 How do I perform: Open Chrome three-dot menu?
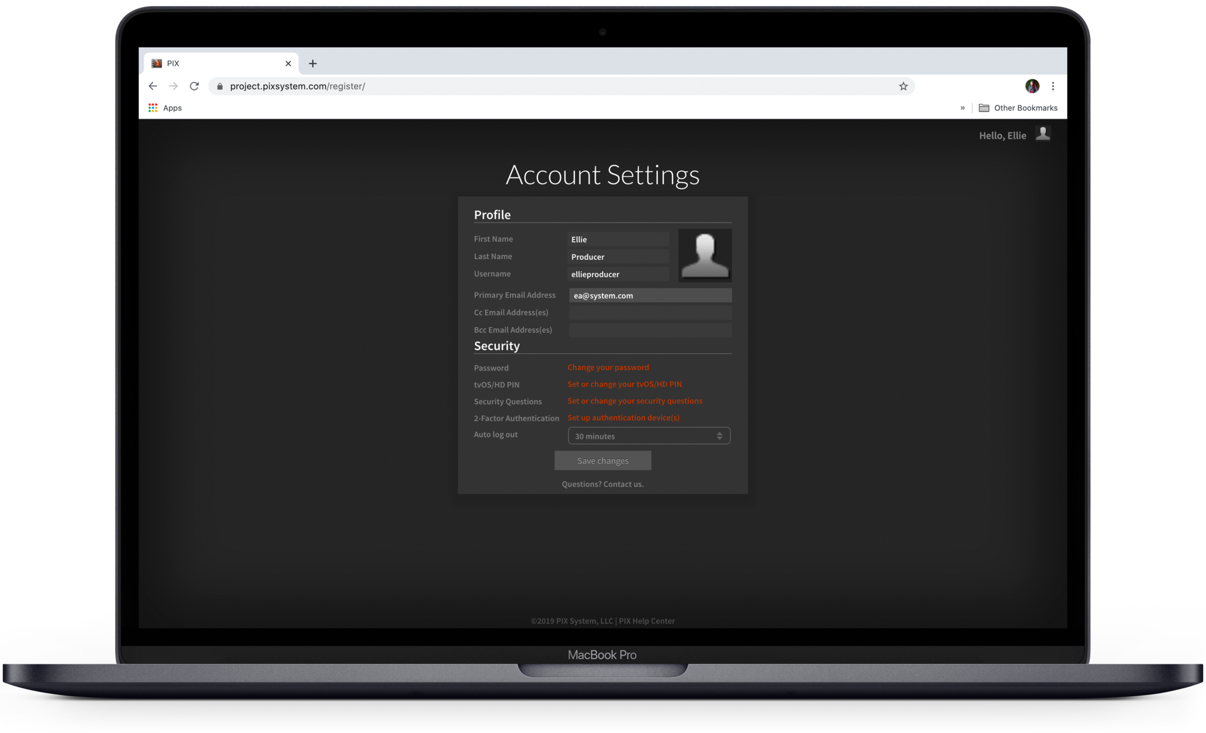1053,86
